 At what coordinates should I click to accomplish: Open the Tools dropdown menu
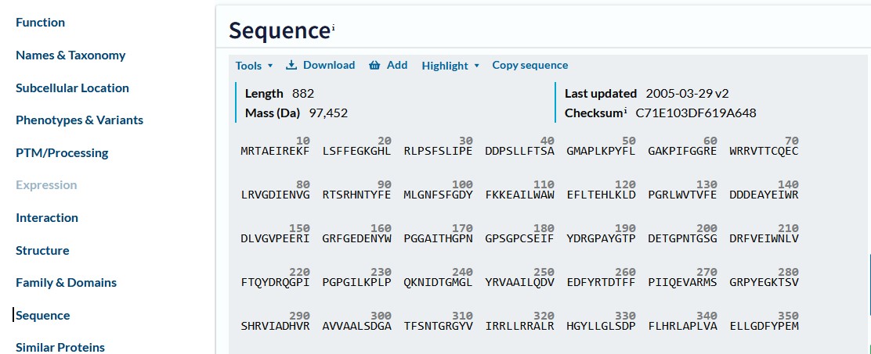(254, 66)
